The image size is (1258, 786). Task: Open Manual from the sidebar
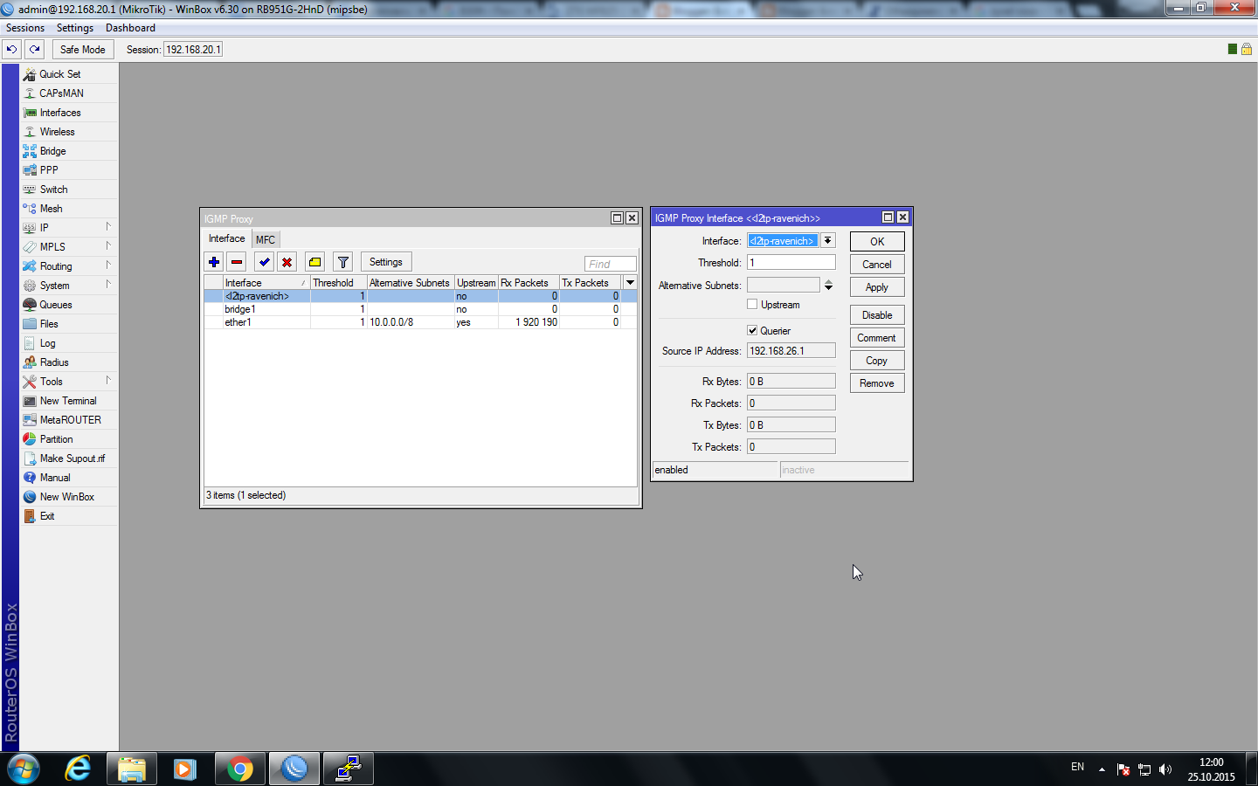(x=69, y=478)
